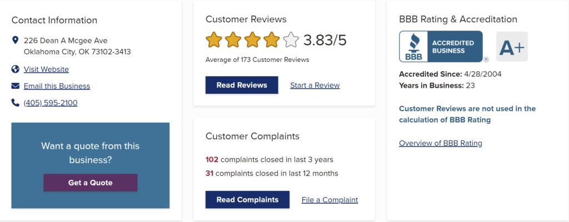The width and height of the screenshot is (569, 222).
Task: Click the map pin location icon
Action: (x=15, y=40)
